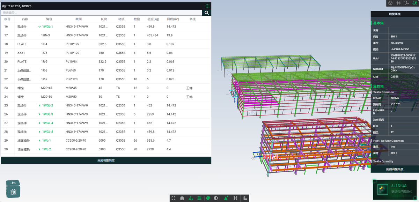Screen dimensions: 419x202
Task: Select the ruler measurement tool
Action: pyautogui.click(x=245, y=198)
